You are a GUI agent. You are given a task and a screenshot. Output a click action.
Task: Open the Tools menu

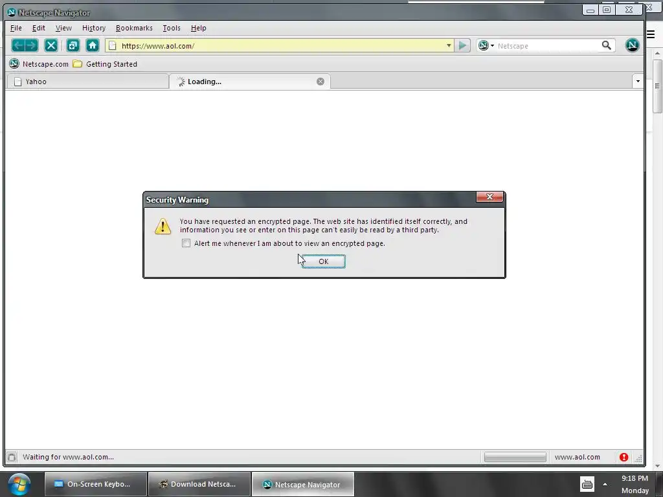click(x=172, y=28)
